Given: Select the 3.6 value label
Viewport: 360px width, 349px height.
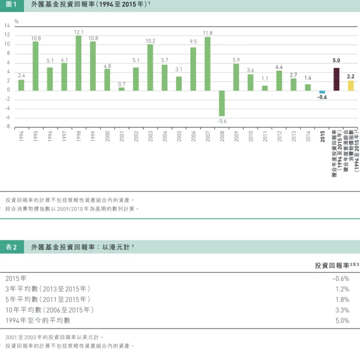Looking at the screenshot, I should pyautogui.click(x=250, y=70).
